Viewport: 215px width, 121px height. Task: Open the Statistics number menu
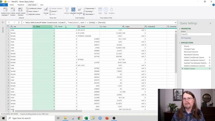(67, 11)
